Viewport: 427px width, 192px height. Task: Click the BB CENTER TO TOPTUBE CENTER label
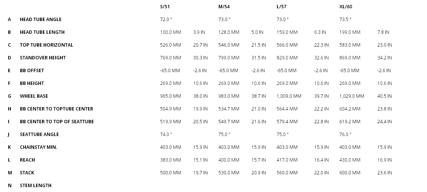pos(56,109)
